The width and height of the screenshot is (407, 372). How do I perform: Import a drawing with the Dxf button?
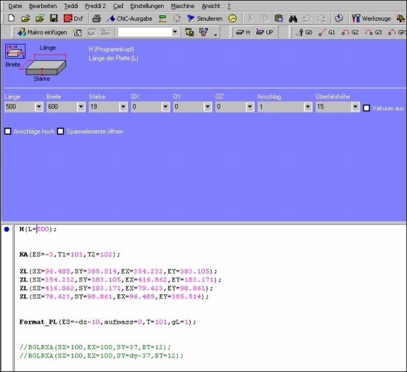[73, 18]
